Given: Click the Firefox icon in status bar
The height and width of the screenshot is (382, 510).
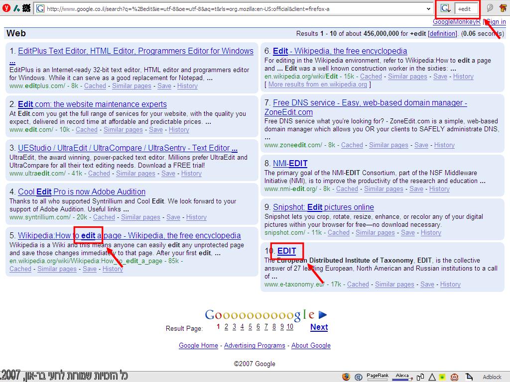Looking at the screenshot, I should click(x=346, y=377).
